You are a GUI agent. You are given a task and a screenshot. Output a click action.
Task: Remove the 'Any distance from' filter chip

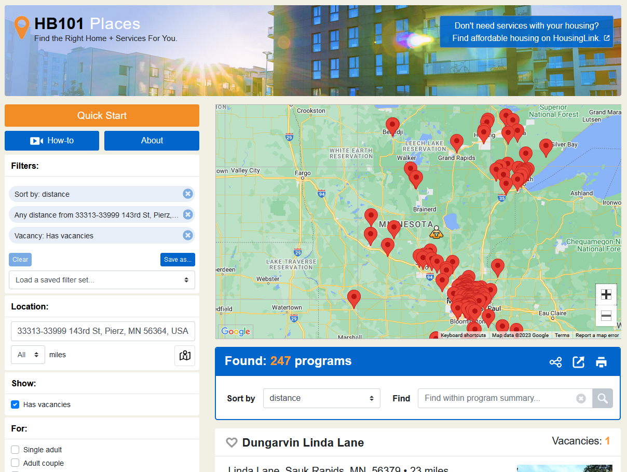coord(188,214)
